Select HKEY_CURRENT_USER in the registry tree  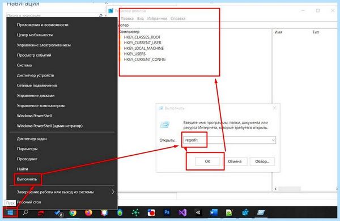click(x=142, y=42)
